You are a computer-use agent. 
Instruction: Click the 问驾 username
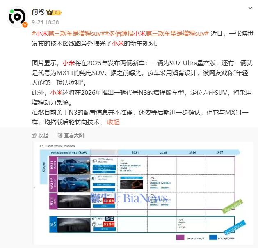[38, 12]
